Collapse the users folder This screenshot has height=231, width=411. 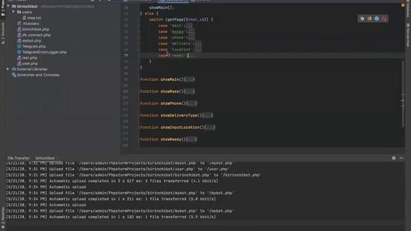(13, 12)
